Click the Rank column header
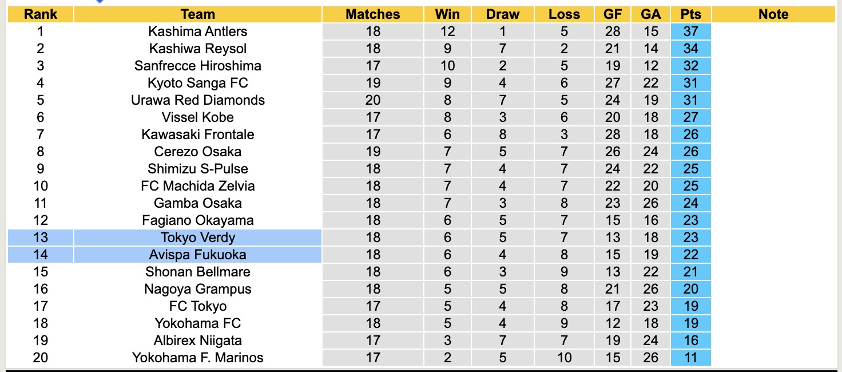 coord(41,14)
